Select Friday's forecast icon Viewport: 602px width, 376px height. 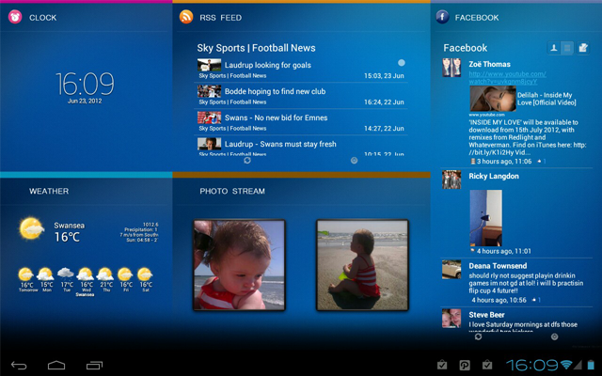pyautogui.click(x=125, y=274)
